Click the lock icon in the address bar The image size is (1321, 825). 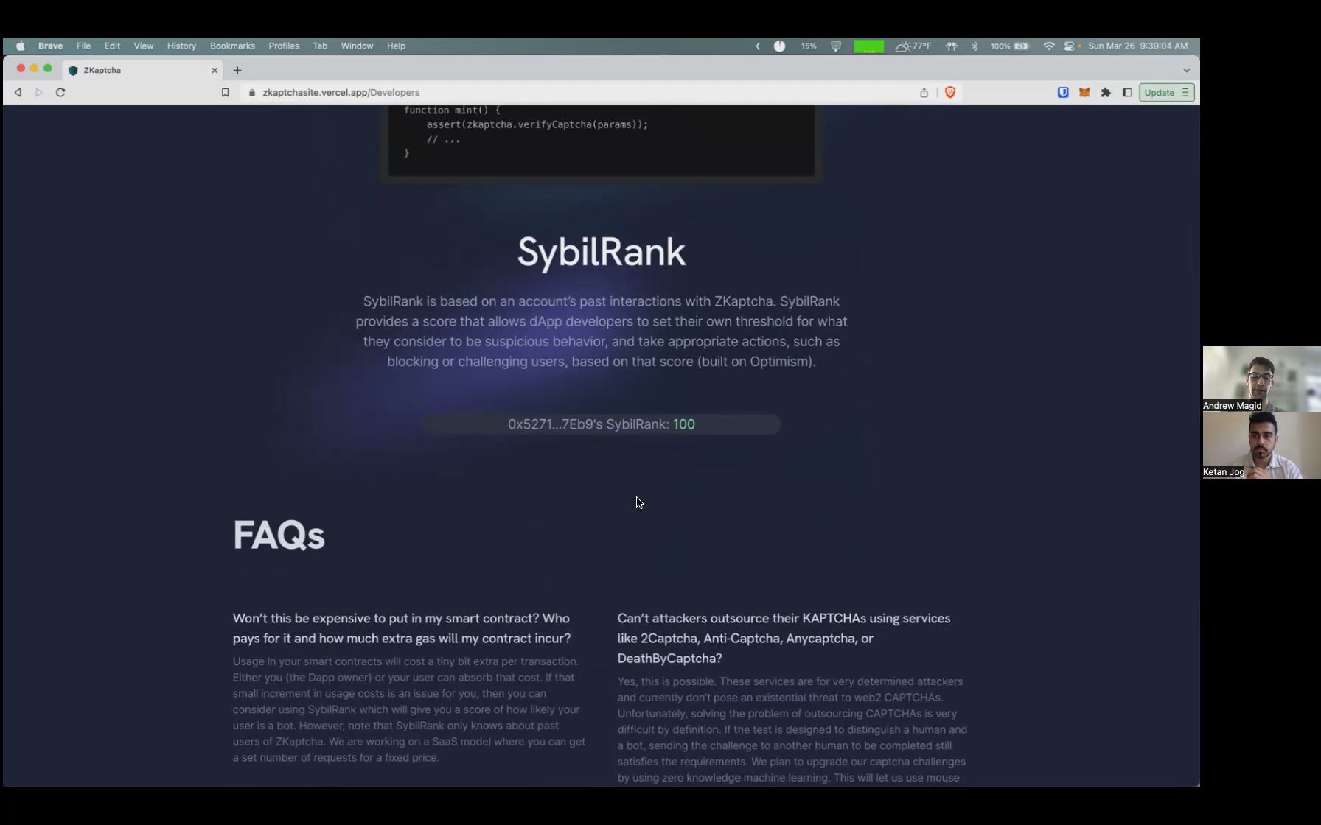[252, 92]
